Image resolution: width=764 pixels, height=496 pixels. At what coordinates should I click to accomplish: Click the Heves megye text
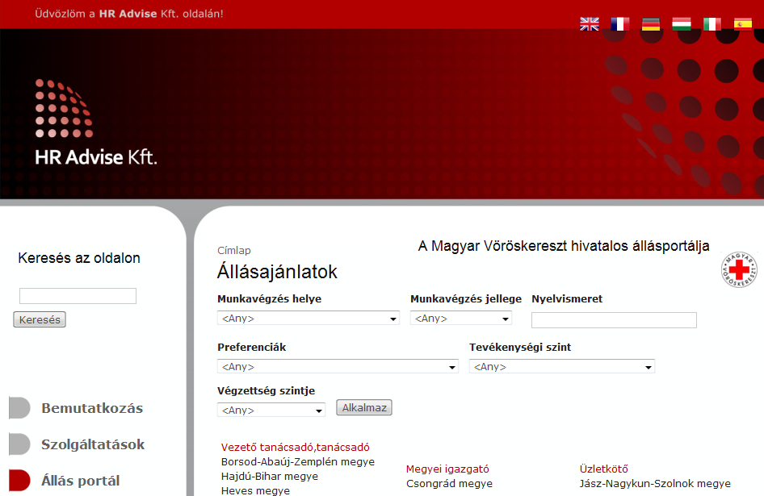point(255,490)
